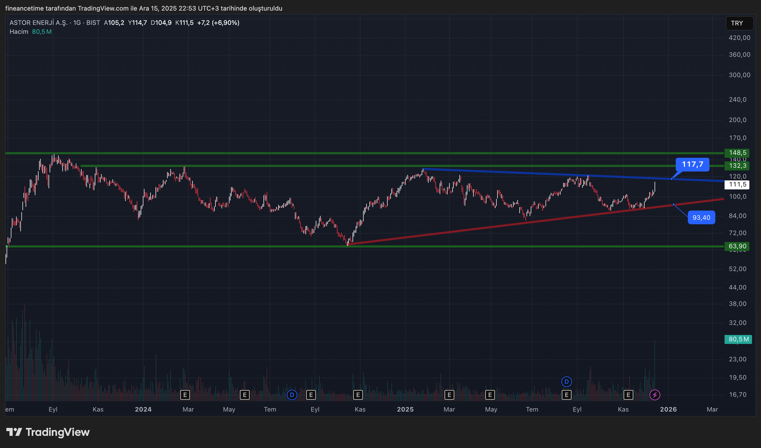Click the blue D dividend marker above 2025 E marker
Image resolution: width=761 pixels, height=448 pixels.
566,381
